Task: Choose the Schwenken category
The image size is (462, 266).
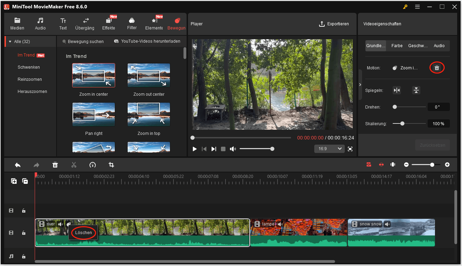Action: click(x=29, y=67)
